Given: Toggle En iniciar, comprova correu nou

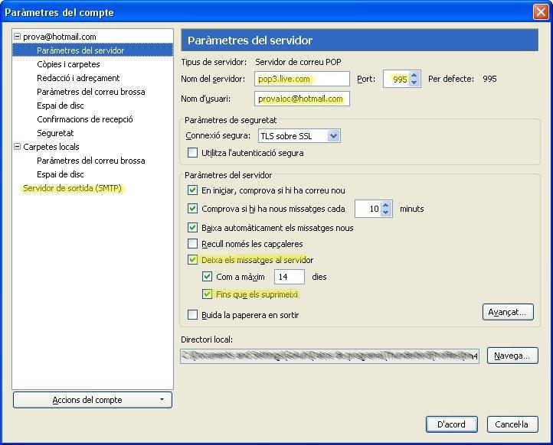Looking at the screenshot, I should (193, 190).
